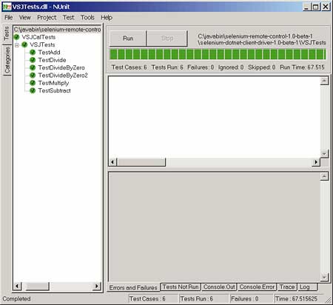This screenshot has width=333, height=305.
Task: Click the upper output pane's down scroll arrow
Action: [324, 153]
